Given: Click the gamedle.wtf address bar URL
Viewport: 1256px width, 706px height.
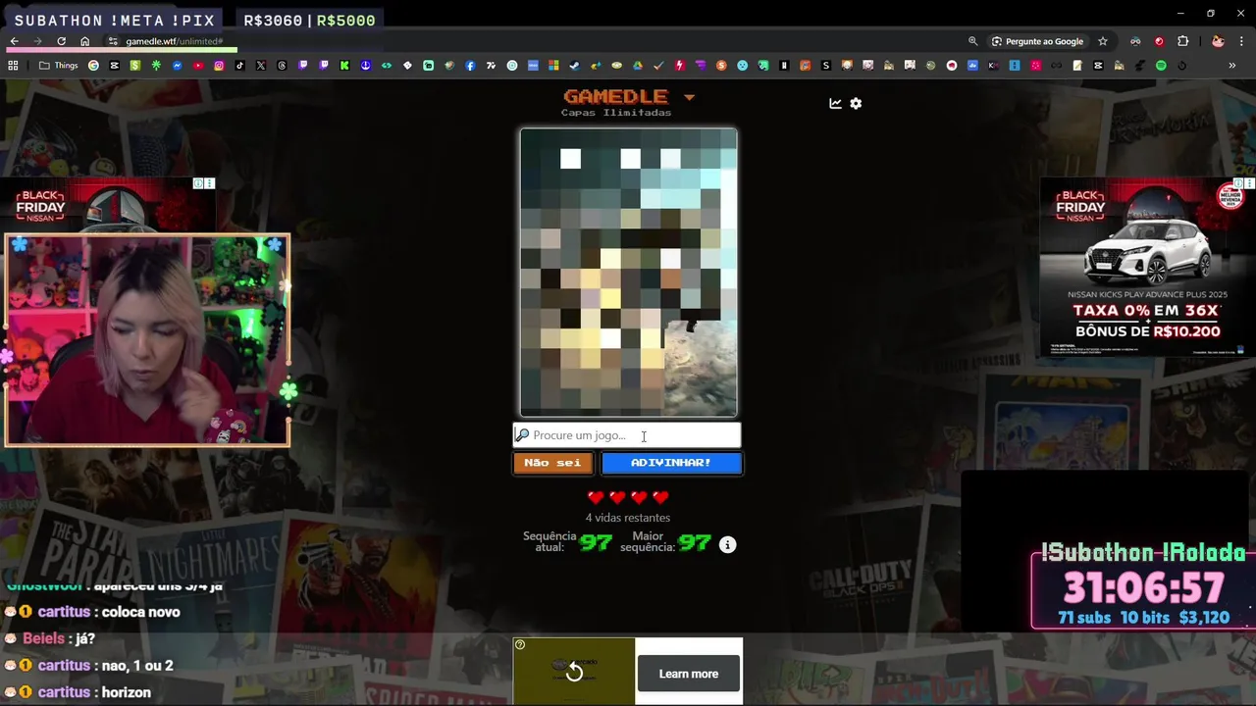Looking at the screenshot, I should click(x=175, y=41).
